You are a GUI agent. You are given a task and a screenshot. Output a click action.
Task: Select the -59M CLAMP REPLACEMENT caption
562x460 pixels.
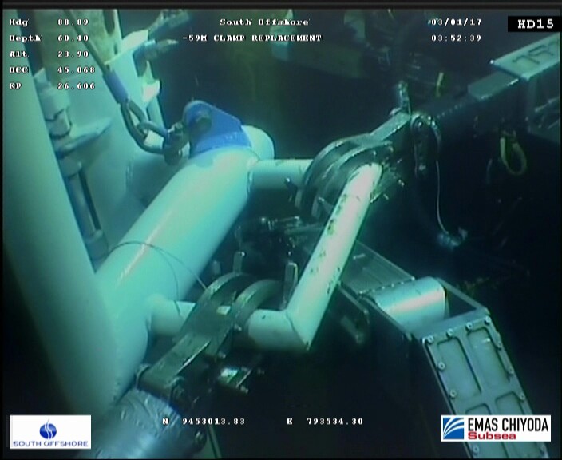pyautogui.click(x=251, y=38)
